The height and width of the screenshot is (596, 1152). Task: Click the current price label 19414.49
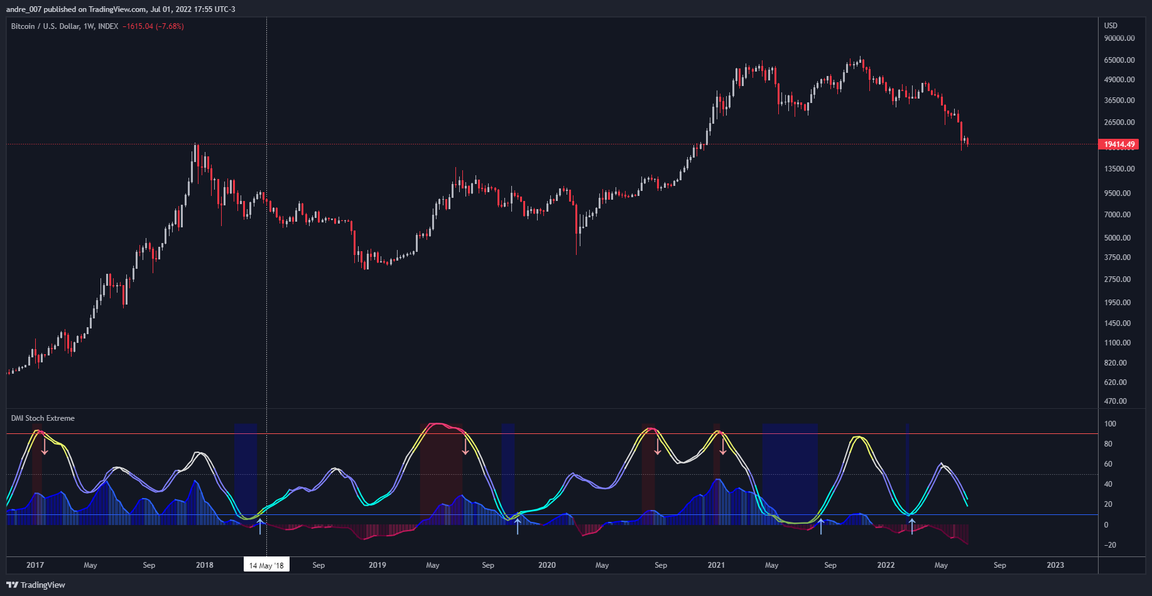pyautogui.click(x=1119, y=144)
